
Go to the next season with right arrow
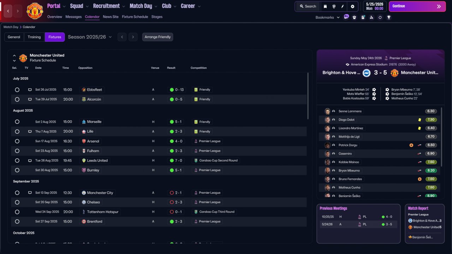click(x=133, y=37)
